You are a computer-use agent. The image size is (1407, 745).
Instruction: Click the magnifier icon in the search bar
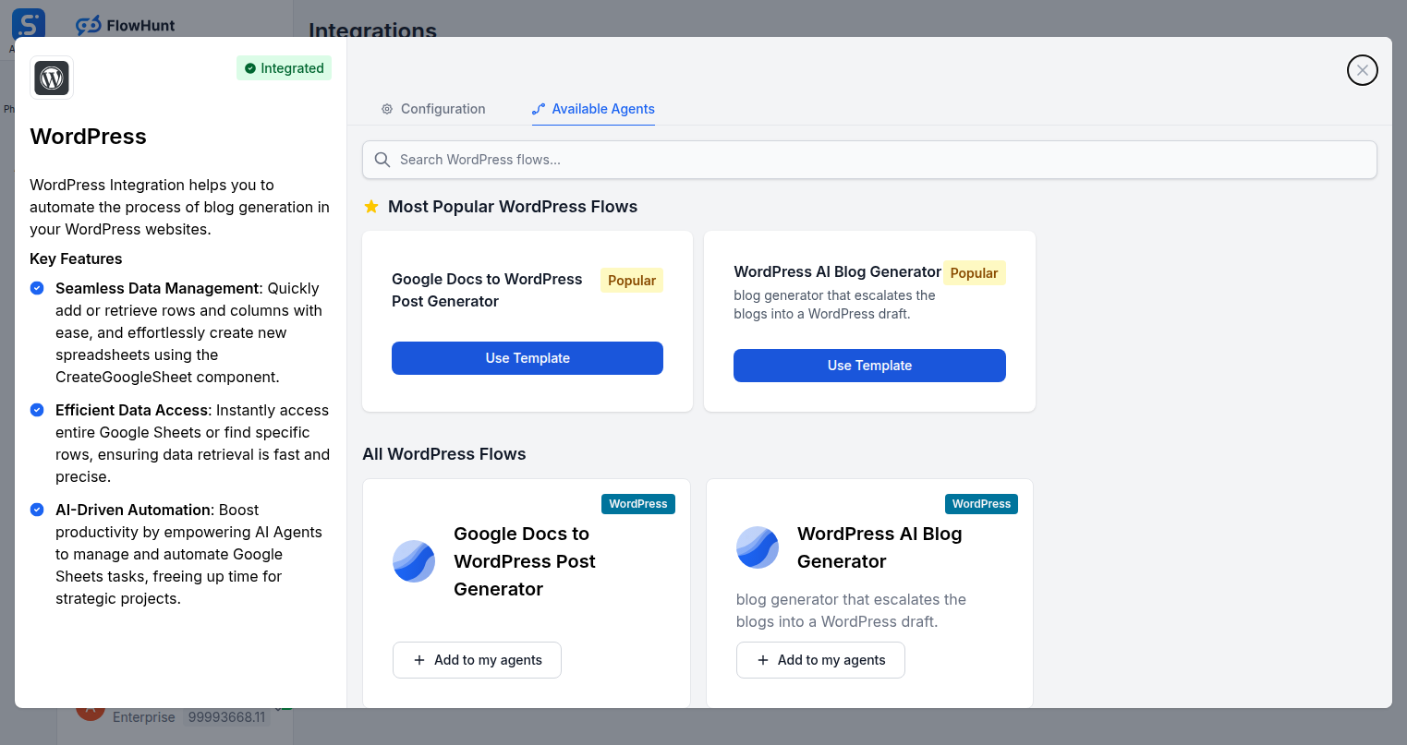382,160
